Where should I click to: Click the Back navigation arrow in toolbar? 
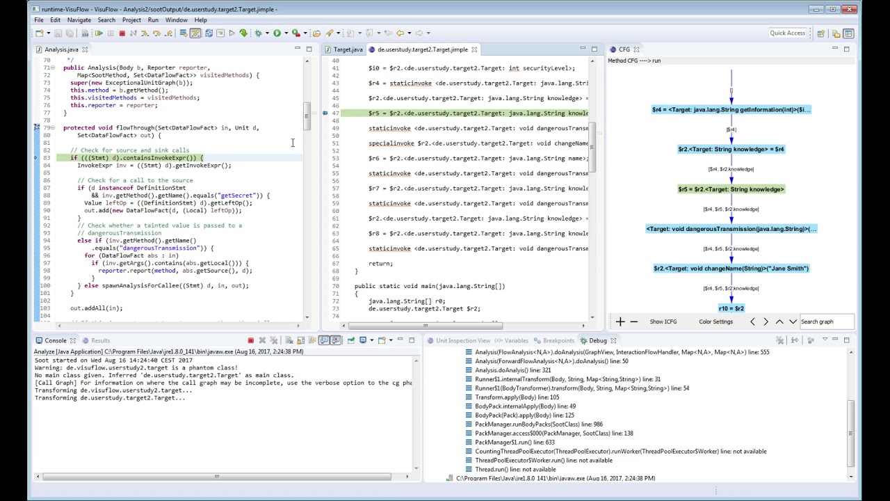pyautogui.click(x=400, y=33)
